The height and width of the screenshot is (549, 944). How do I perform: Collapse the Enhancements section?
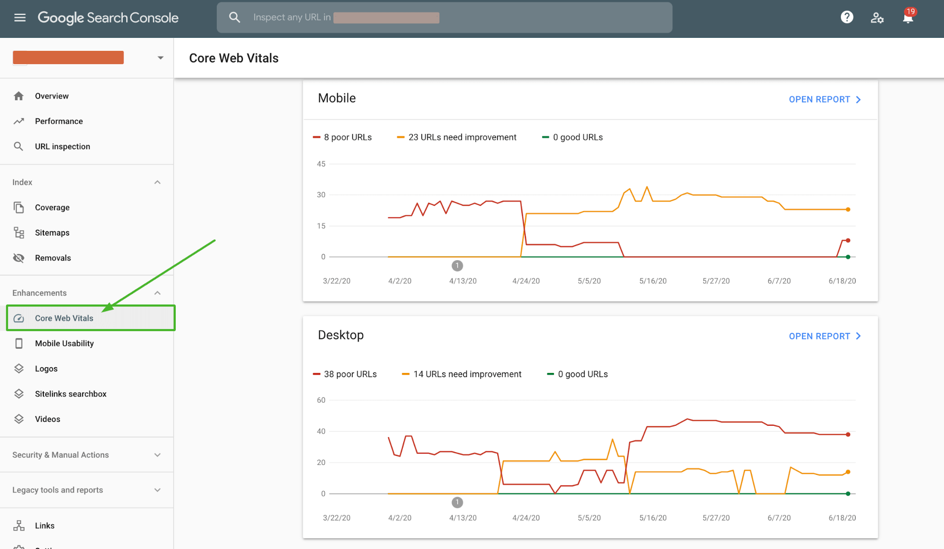tap(160, 293)
